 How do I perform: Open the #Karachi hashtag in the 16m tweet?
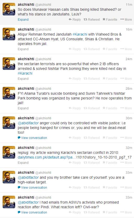[80, 34]
